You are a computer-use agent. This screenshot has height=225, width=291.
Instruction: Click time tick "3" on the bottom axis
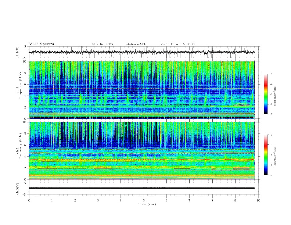click(x=98, y=200)
